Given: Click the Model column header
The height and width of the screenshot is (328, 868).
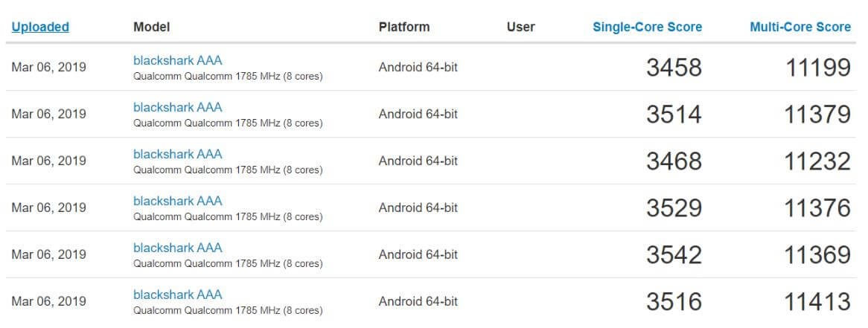Looking at the screenshot, I should (x=152, y=27).
